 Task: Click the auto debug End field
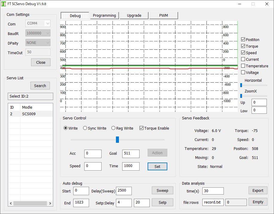coord(81,203)
